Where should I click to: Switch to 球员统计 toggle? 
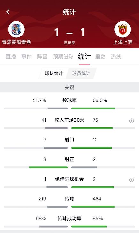(81, 73)
